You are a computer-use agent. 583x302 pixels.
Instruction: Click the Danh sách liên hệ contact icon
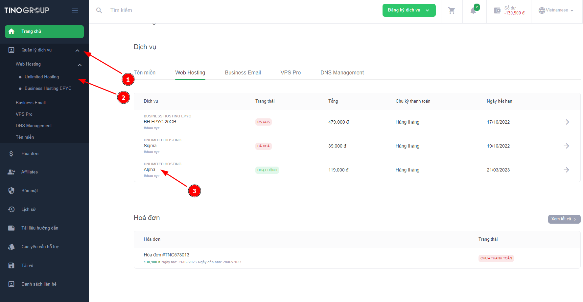[x=12, y=284]
